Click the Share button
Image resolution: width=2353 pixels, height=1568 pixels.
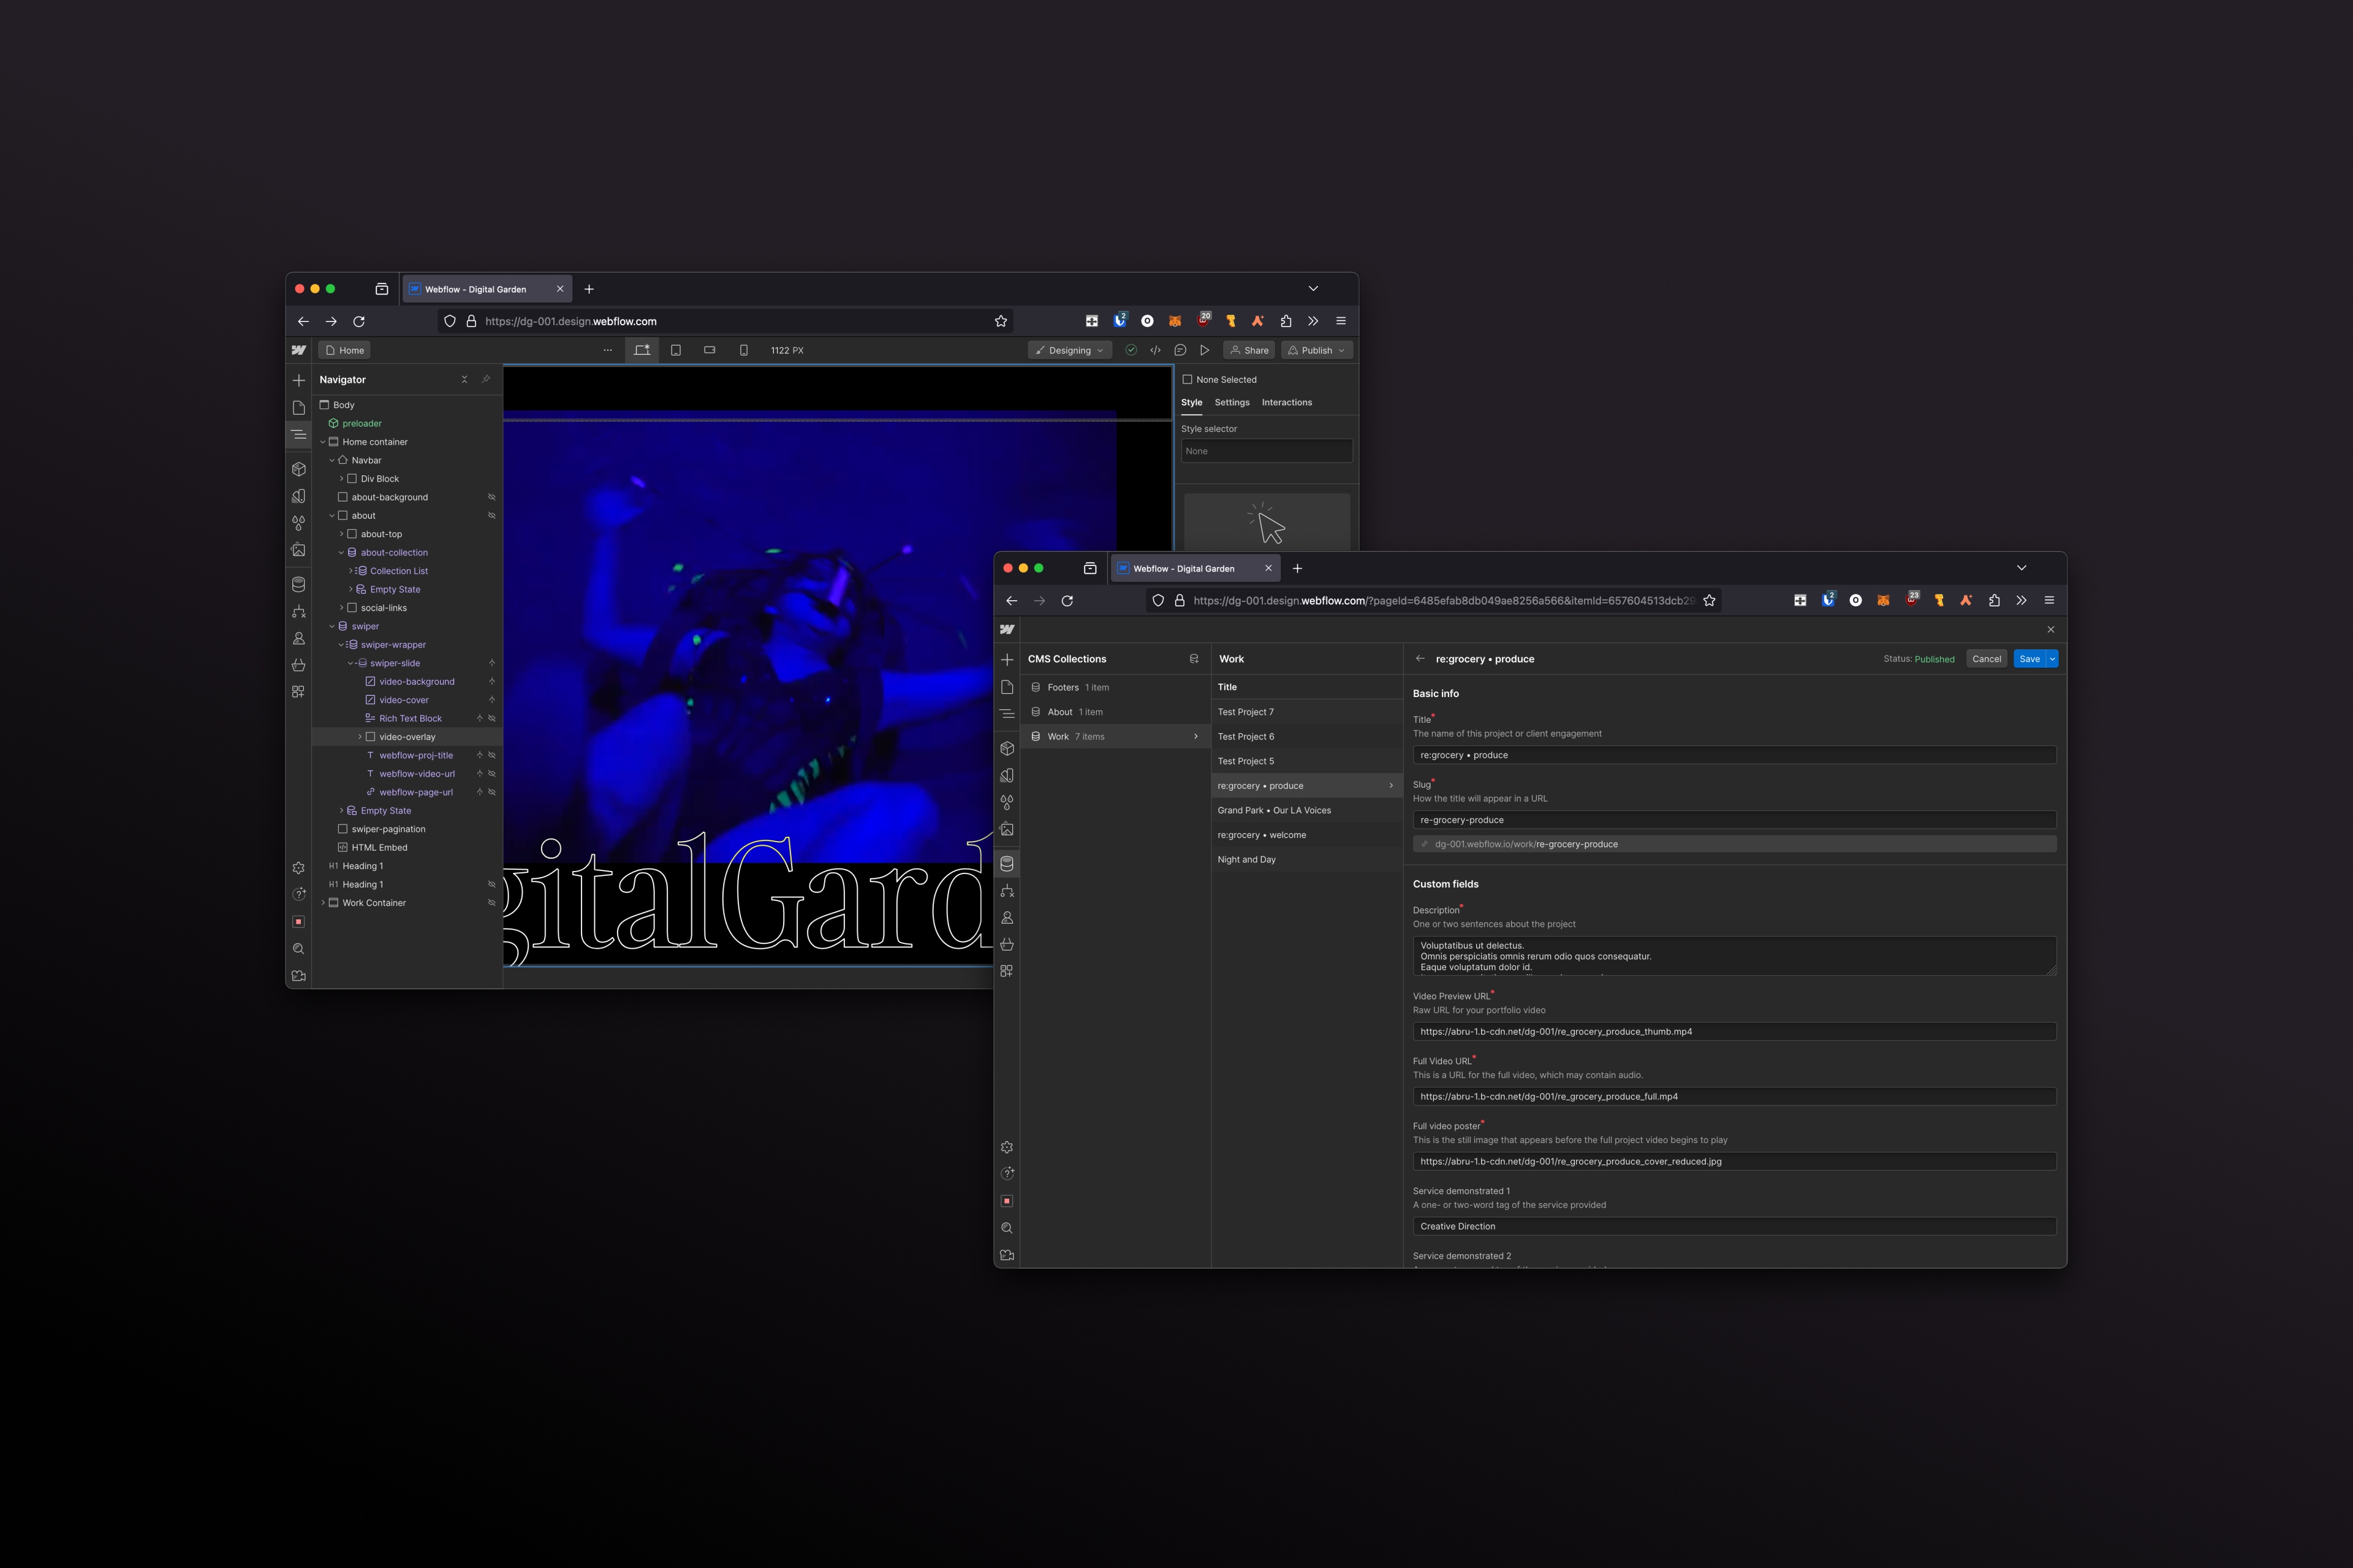click(x=1249, y=350)
